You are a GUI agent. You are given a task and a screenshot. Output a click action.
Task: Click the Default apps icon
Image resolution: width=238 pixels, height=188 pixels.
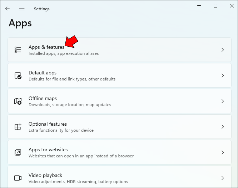[18, 75]
